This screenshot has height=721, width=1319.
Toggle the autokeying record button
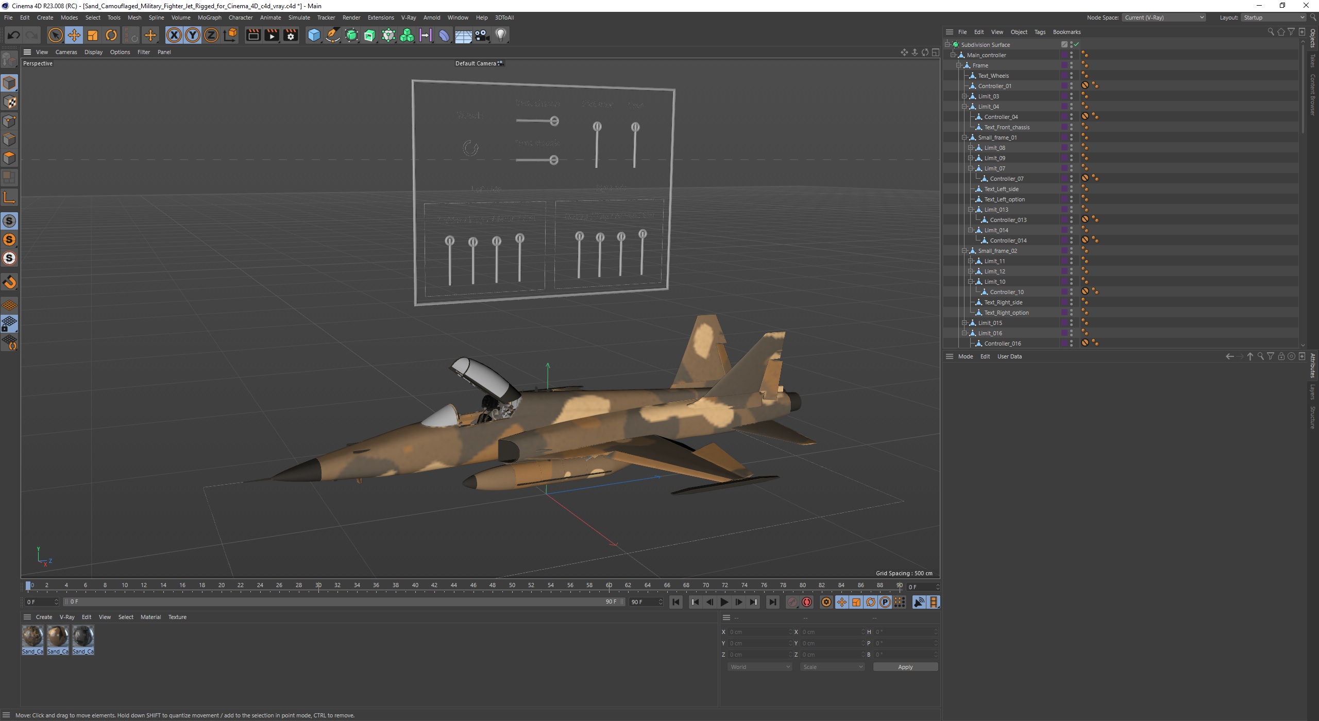click(806, 602)
